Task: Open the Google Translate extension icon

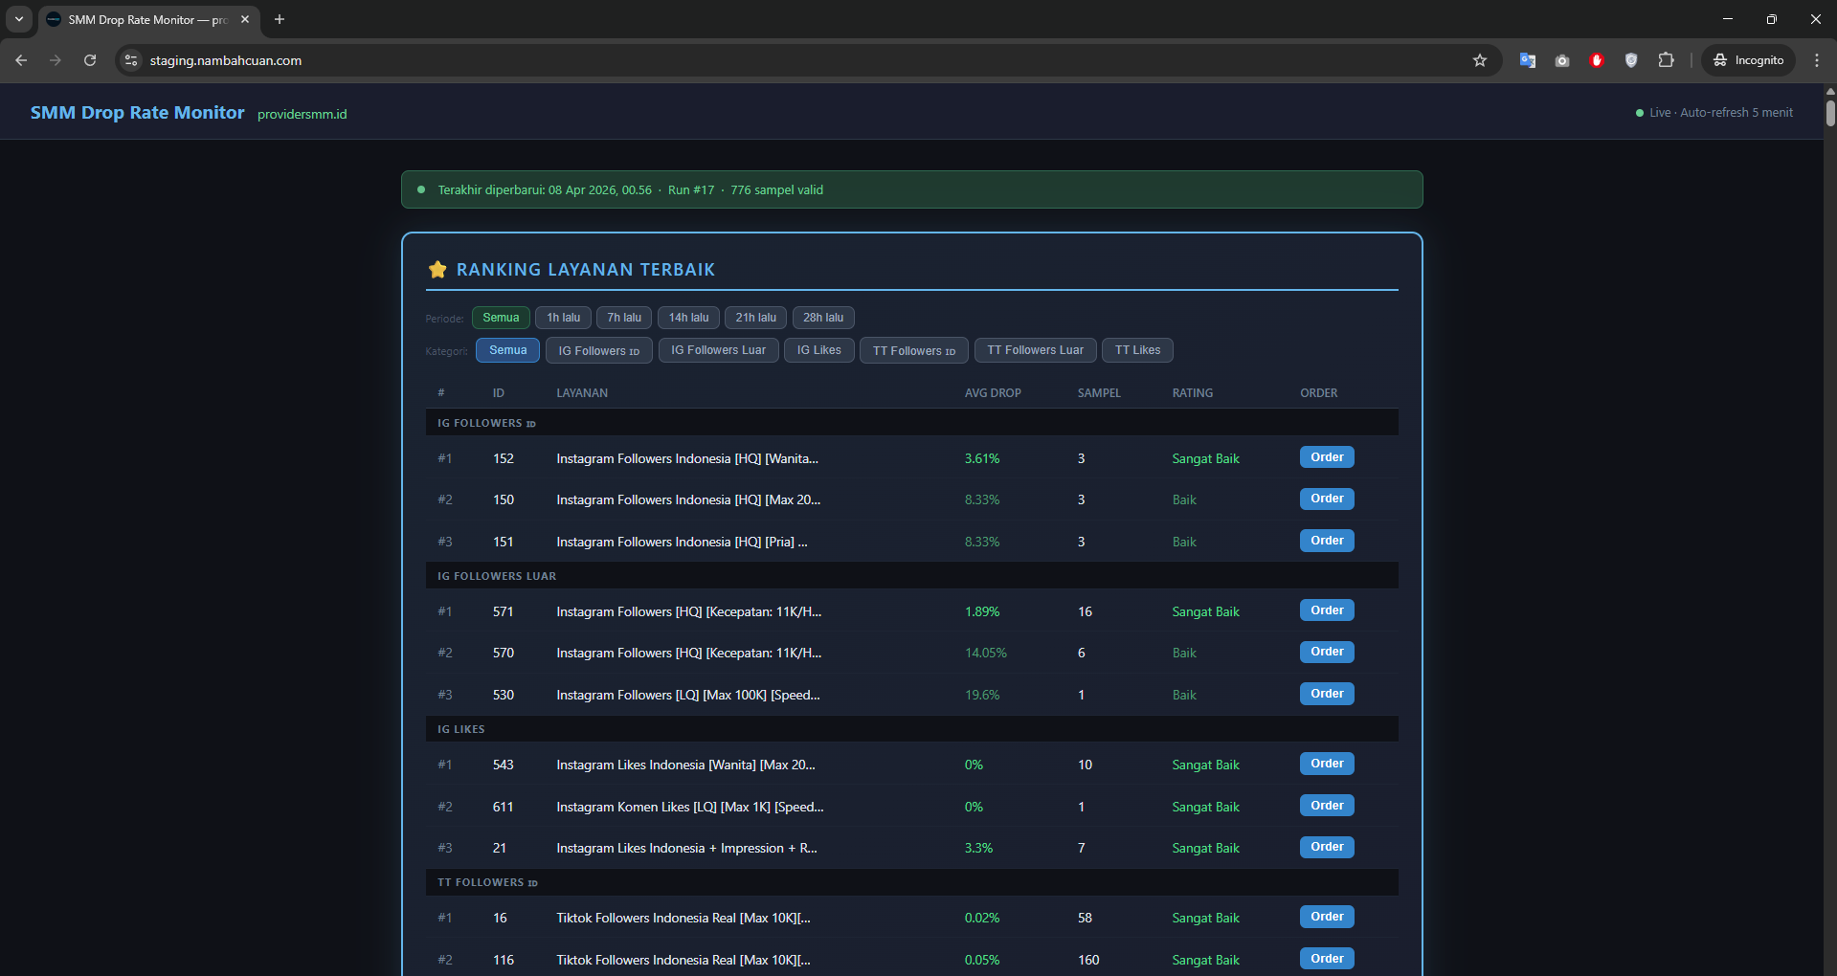Action: 1527,60
